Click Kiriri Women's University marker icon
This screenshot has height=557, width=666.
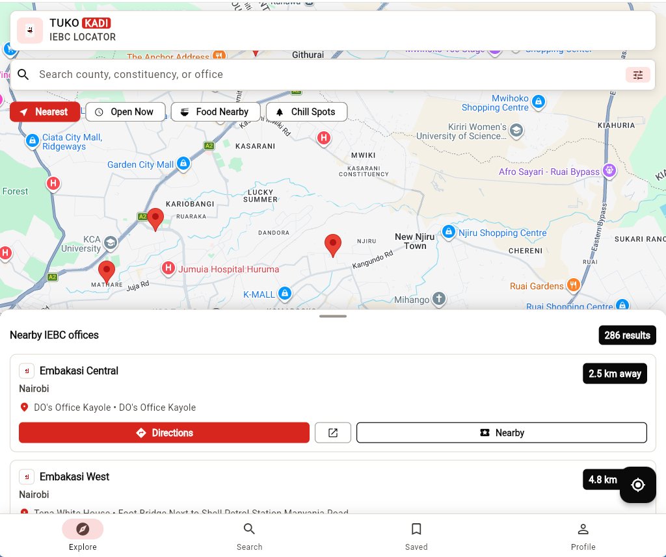pyautogui.click(x=516, y=131)
